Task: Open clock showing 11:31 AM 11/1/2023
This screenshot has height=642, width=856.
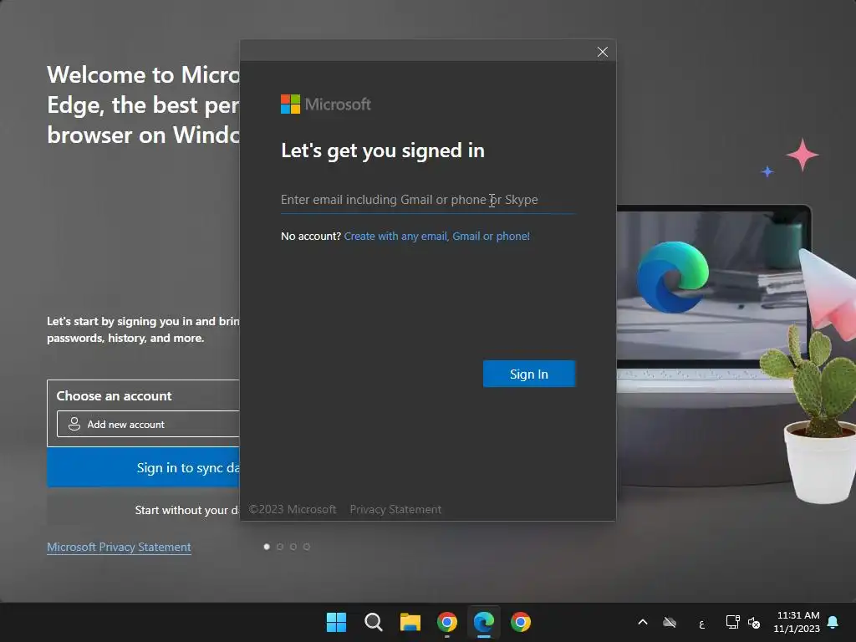Action: coord(797,622)
